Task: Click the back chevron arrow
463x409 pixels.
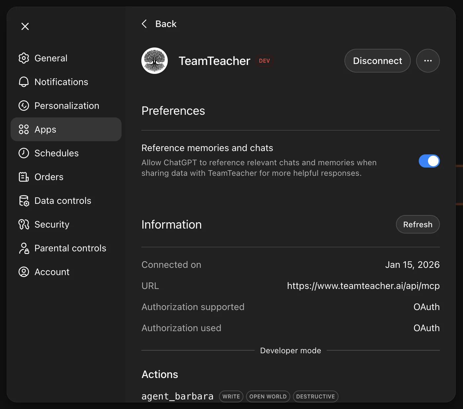Action: pos(144,23)
